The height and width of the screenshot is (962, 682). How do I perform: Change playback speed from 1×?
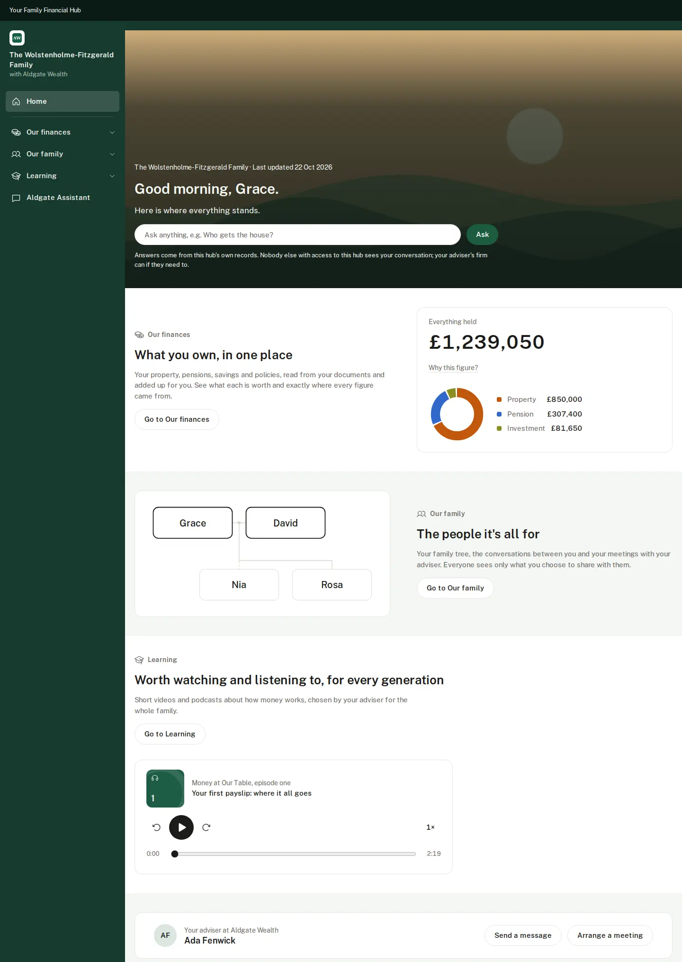431,827
